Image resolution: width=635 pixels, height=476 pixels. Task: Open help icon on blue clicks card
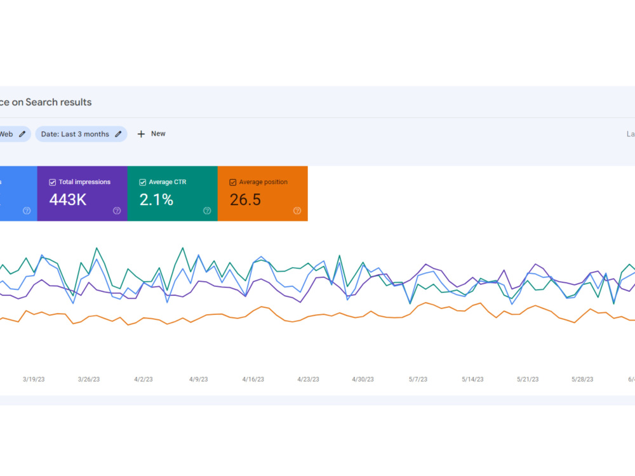point(27,211)
